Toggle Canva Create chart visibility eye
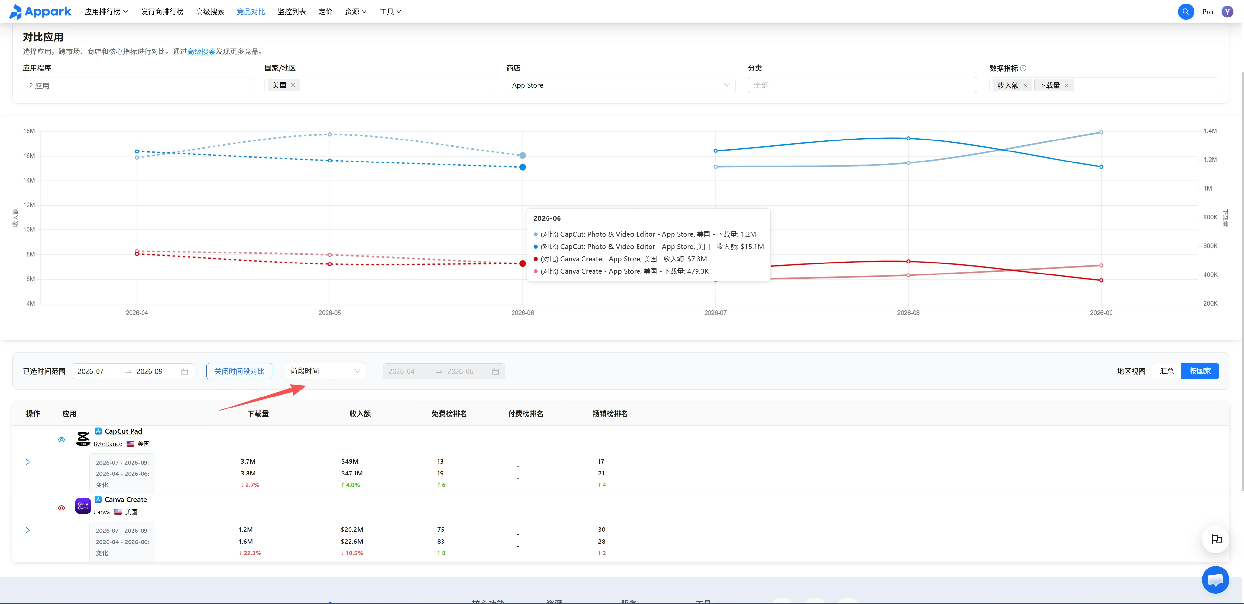Screen dimensions: 1244x604 pos(61,508)
